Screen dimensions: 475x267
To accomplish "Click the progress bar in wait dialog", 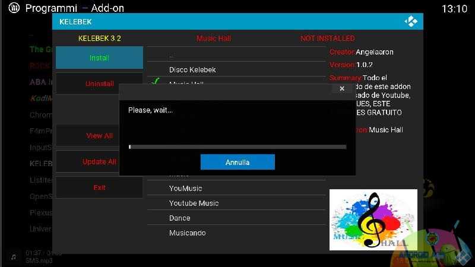I will pyautogui.click(x=237, y=147).
